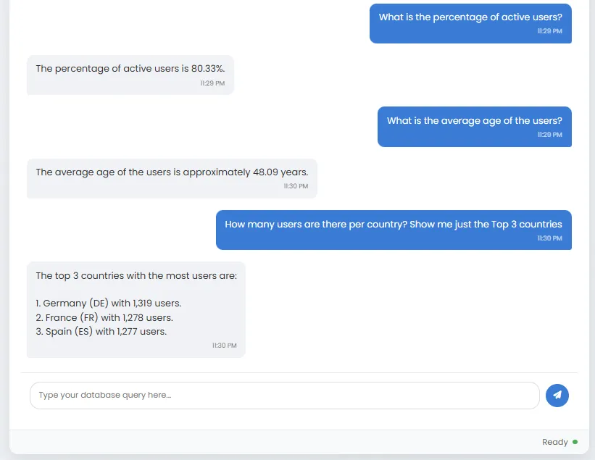Image resolution: width=595 pixels, height=460 pixels.
Task: Click timestamp under 80.33% reply
Action: tap(212, 83)
